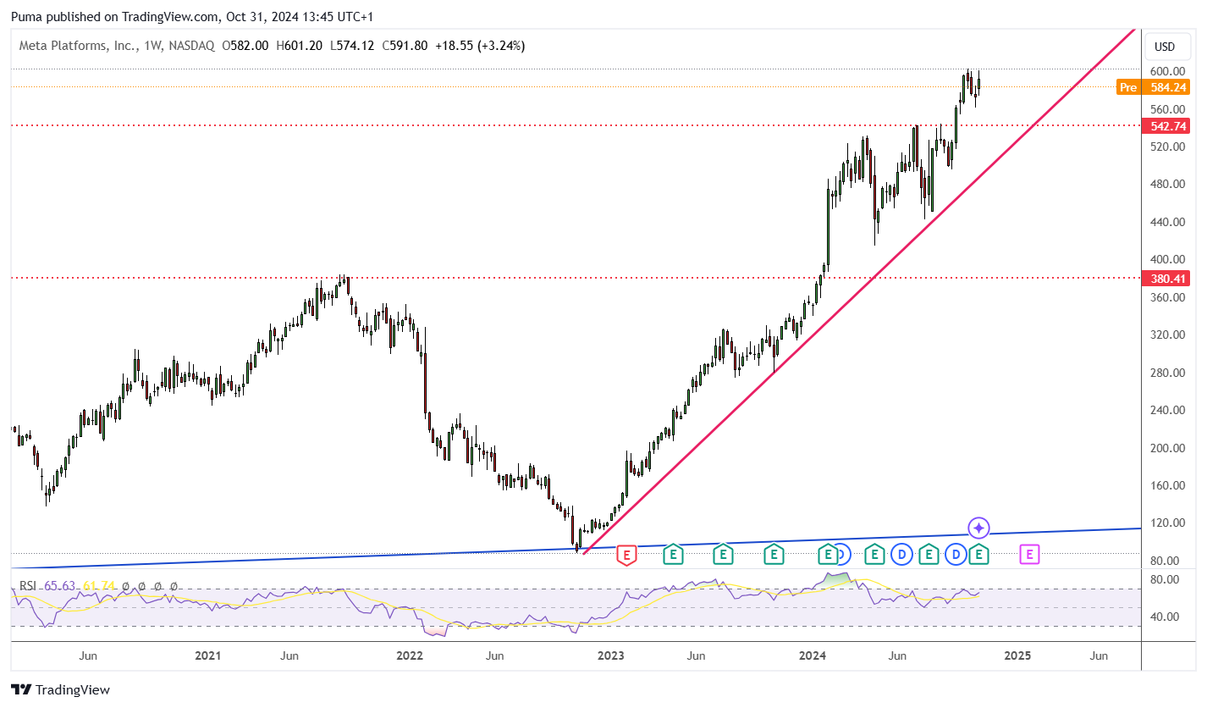Open the USD currency selector

click(1166, 47)
